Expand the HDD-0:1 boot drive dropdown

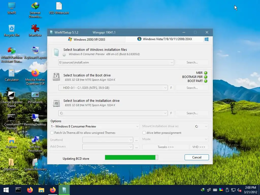165,88
